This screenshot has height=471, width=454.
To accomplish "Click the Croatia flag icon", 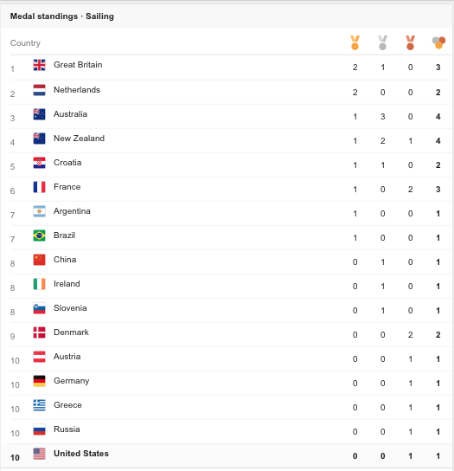I will tap(39, 163).
